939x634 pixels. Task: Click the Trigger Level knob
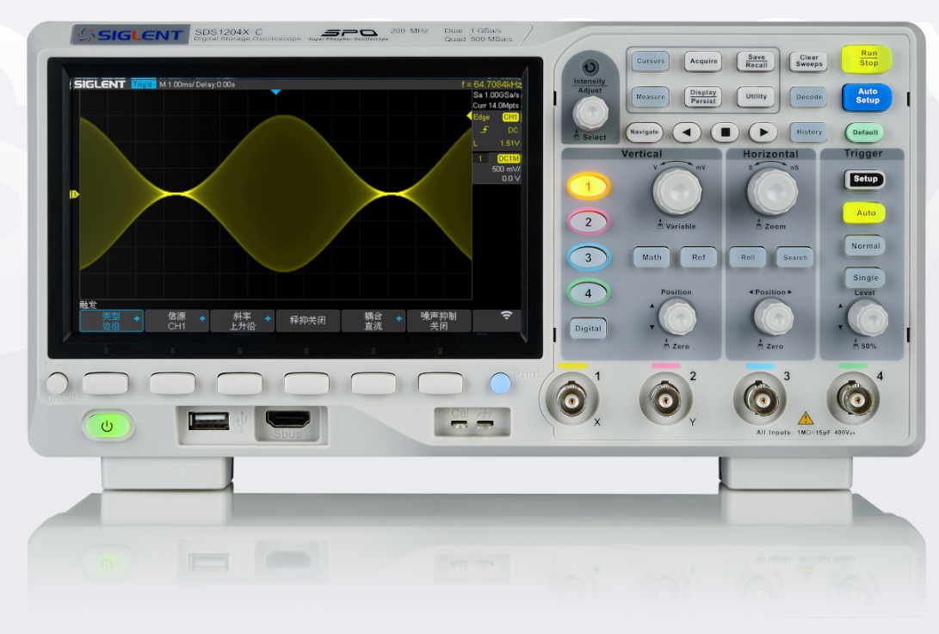coord(868,318)
